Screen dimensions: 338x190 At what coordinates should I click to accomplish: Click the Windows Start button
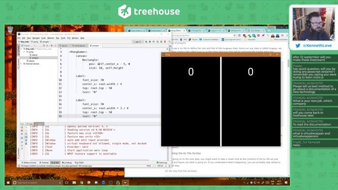click(8, 183)
